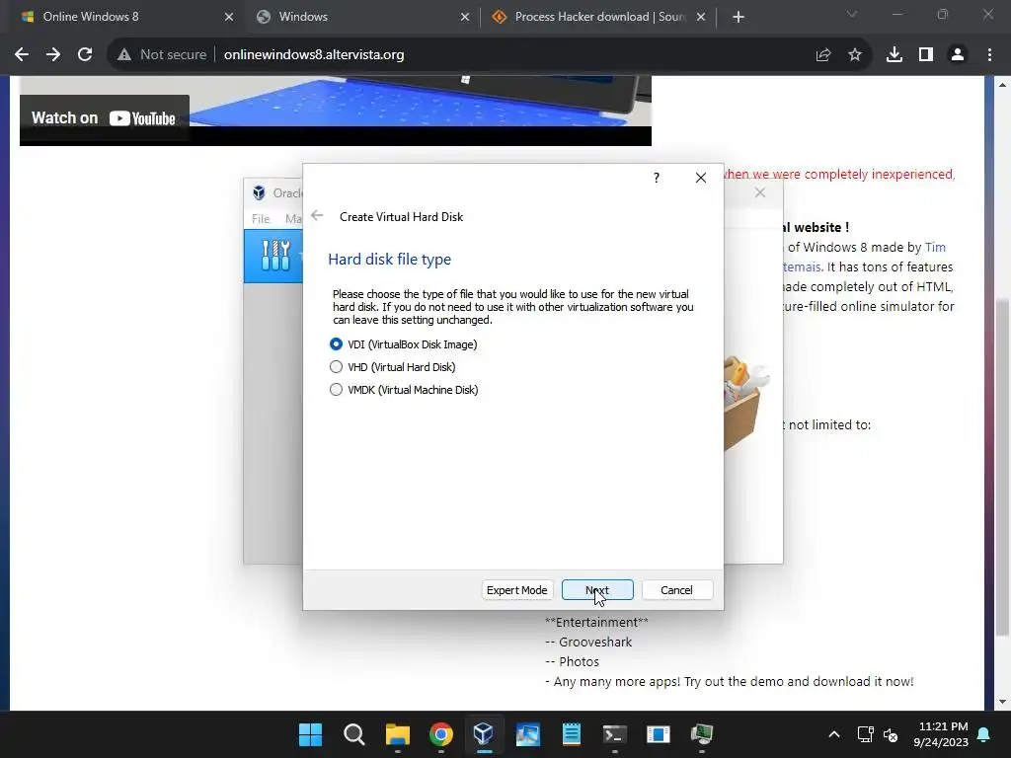Open help question mark in dialog
The image size is (1011, 758).
click(657, 178)
